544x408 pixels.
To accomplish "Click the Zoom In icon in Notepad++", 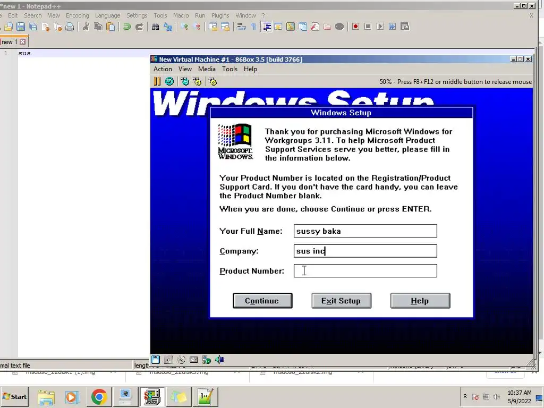I will point(184,27).
